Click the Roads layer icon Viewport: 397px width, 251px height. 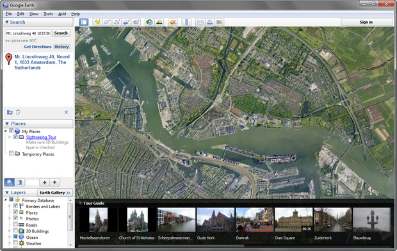tap(22, 225)
